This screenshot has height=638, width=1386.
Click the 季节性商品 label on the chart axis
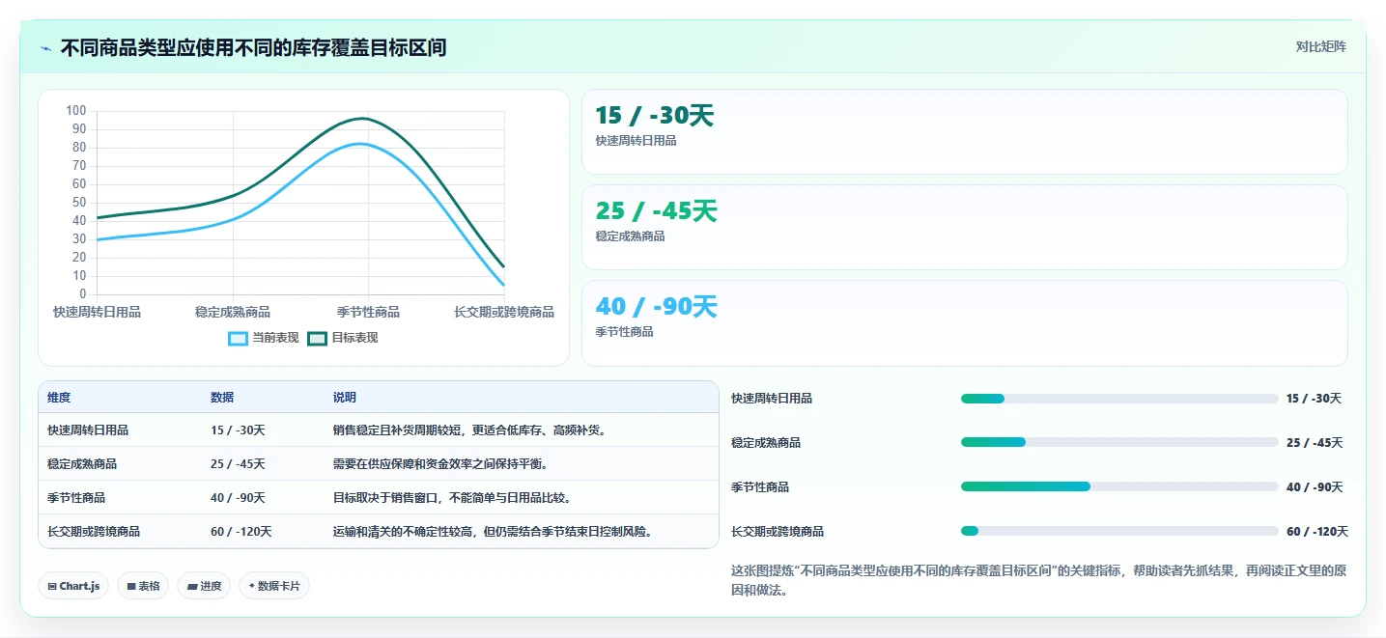[368, 312]
